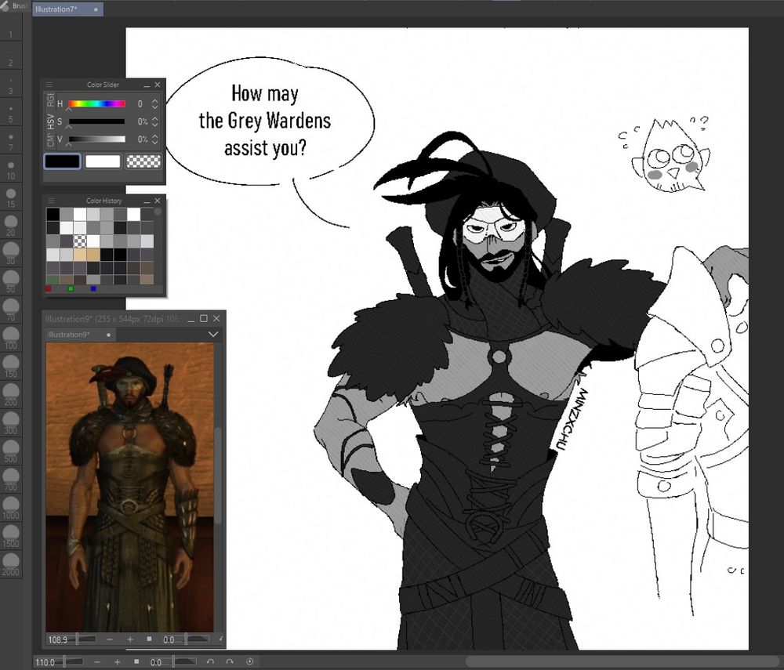Select the main black drawing color
The image size is (784, 670).
pos(62,161)
